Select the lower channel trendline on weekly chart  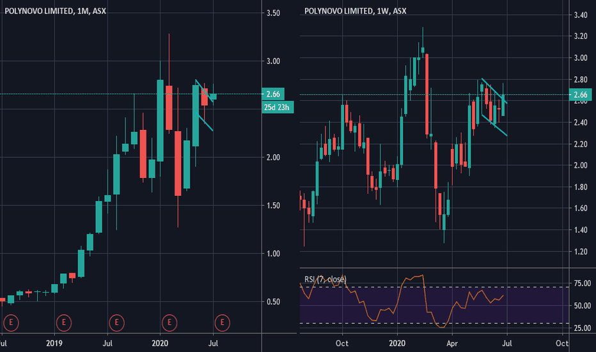pyautogui.click(x=494, y=125)
